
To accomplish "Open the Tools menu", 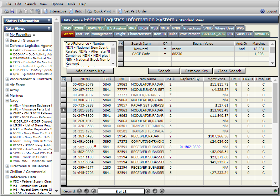I will click(71, 4).
